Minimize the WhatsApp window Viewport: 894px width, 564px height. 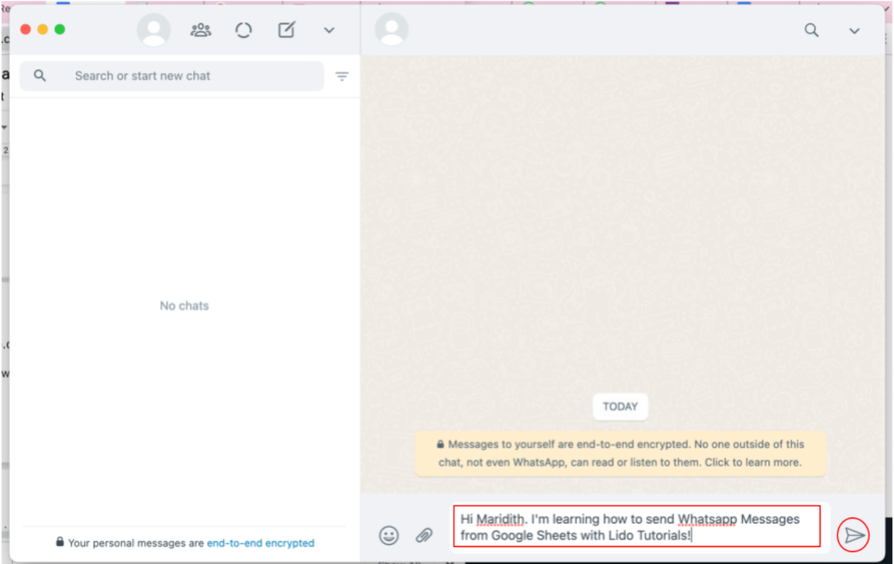pos(43,29)
